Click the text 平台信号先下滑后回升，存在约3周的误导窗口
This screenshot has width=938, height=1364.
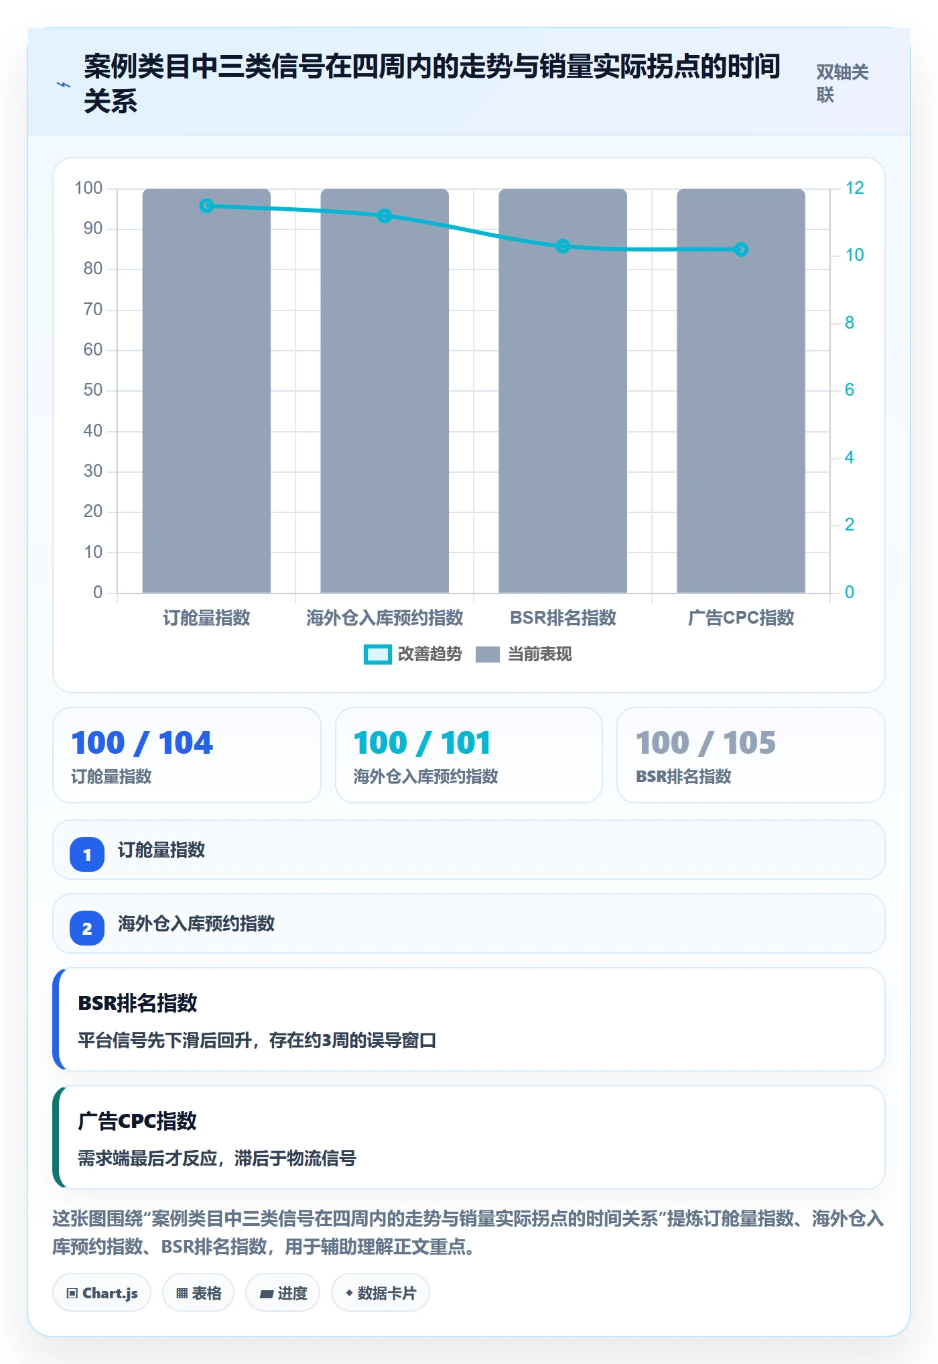click(257, 1041)
